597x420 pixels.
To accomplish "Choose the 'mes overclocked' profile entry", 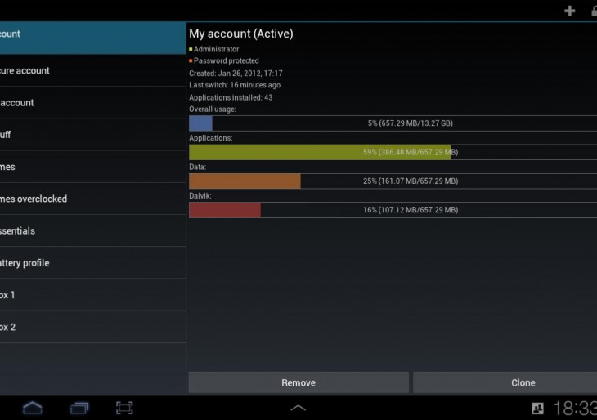I will [x=93, y=199].
